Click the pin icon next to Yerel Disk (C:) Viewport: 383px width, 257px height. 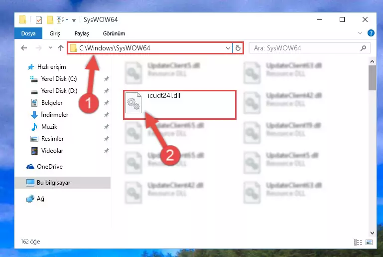point(106,79)
